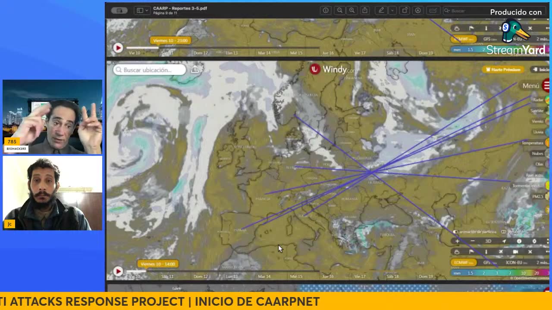Click the weather stations icon in lower toolbar
The width and height of the screenshot is (552, 310).
pos(457,252)
